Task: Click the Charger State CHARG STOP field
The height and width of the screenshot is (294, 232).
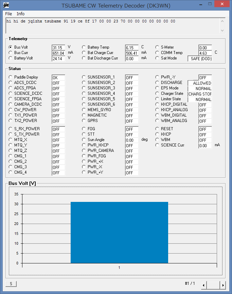Action: pyautogui.click(x=200, y=94)
